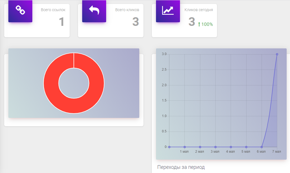Screen dimensions: 290x173
Task: Click the 1.5 value on the y-axis
Action: click(x=164, y=101)
